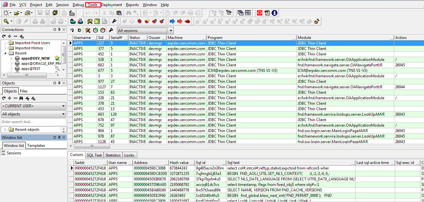Expand the apps@DEV_NEW connection node

pos(12,58)
